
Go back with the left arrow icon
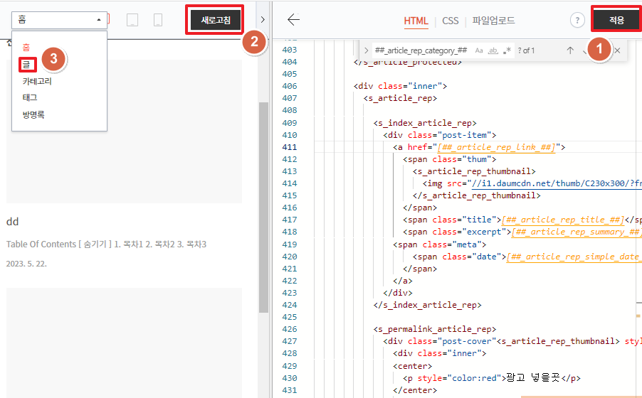293,19
